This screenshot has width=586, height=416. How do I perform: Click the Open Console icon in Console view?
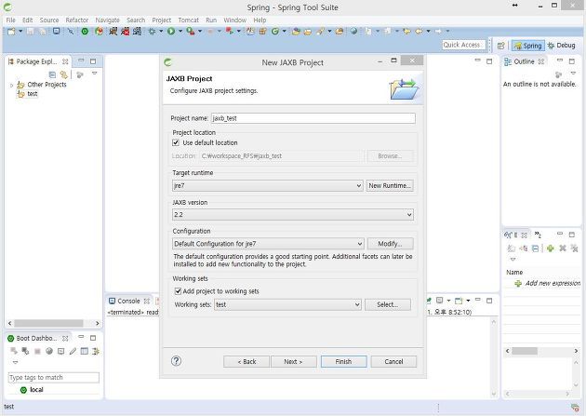pos(459,301)
